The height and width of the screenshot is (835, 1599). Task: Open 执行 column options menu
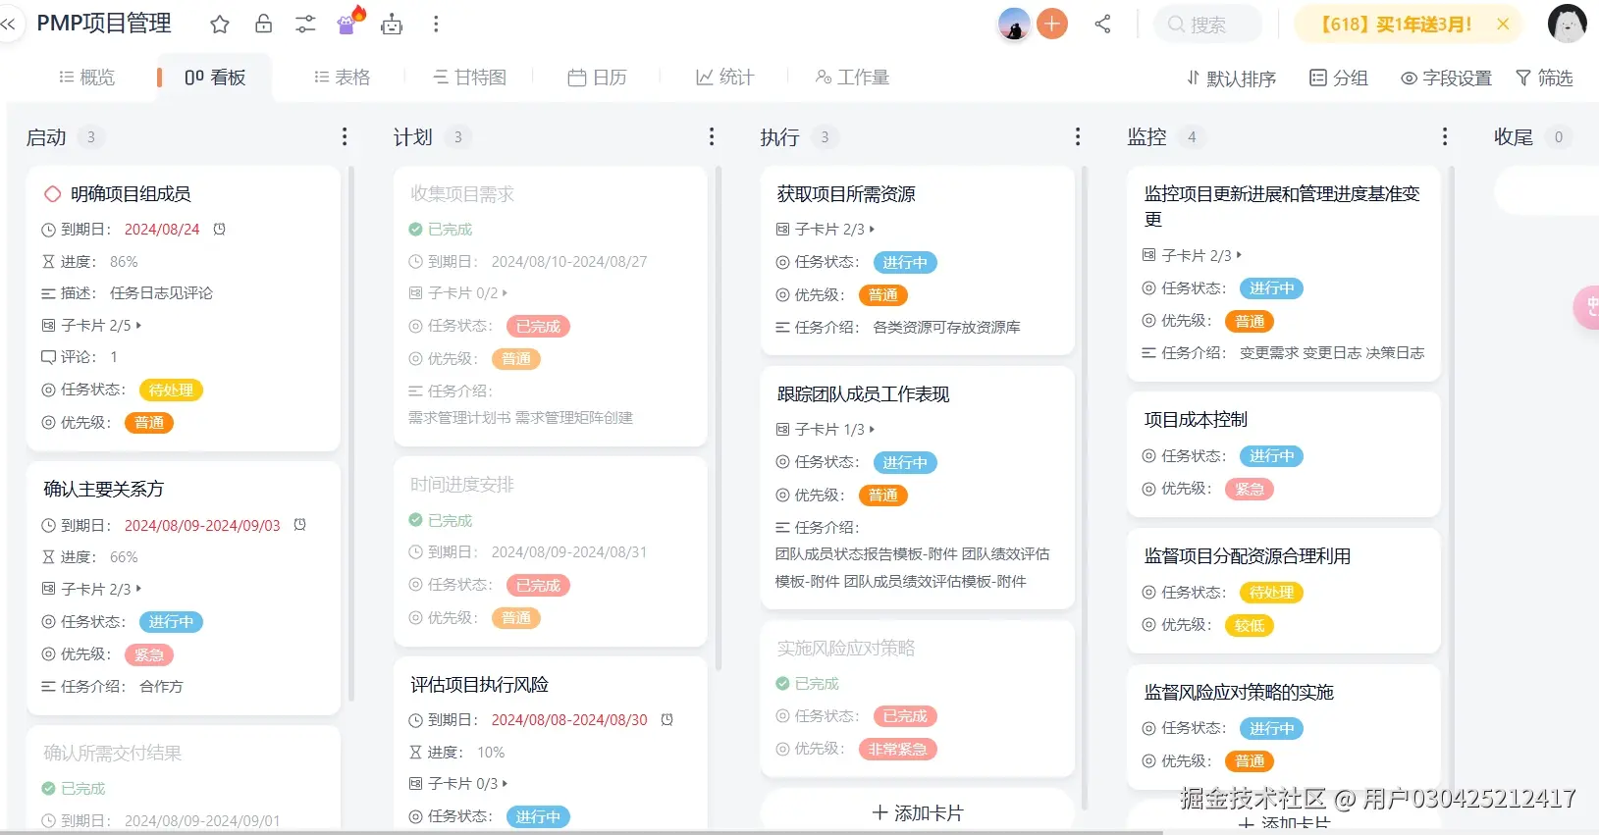[1078, 136]
